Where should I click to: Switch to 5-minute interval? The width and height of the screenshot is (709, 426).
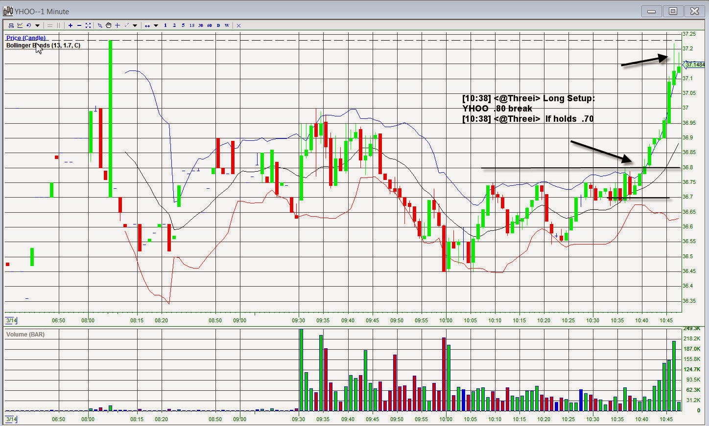(x=183, y=25)
